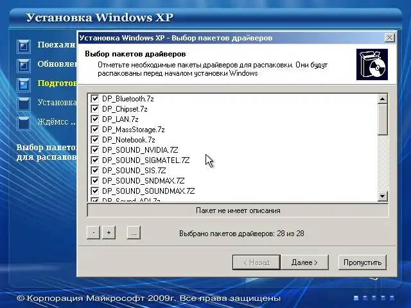This screenshot has width=411, height=308.
Task: Toggle the DP_LAN.7z checkbox
Action: click(x=94, y=119)
